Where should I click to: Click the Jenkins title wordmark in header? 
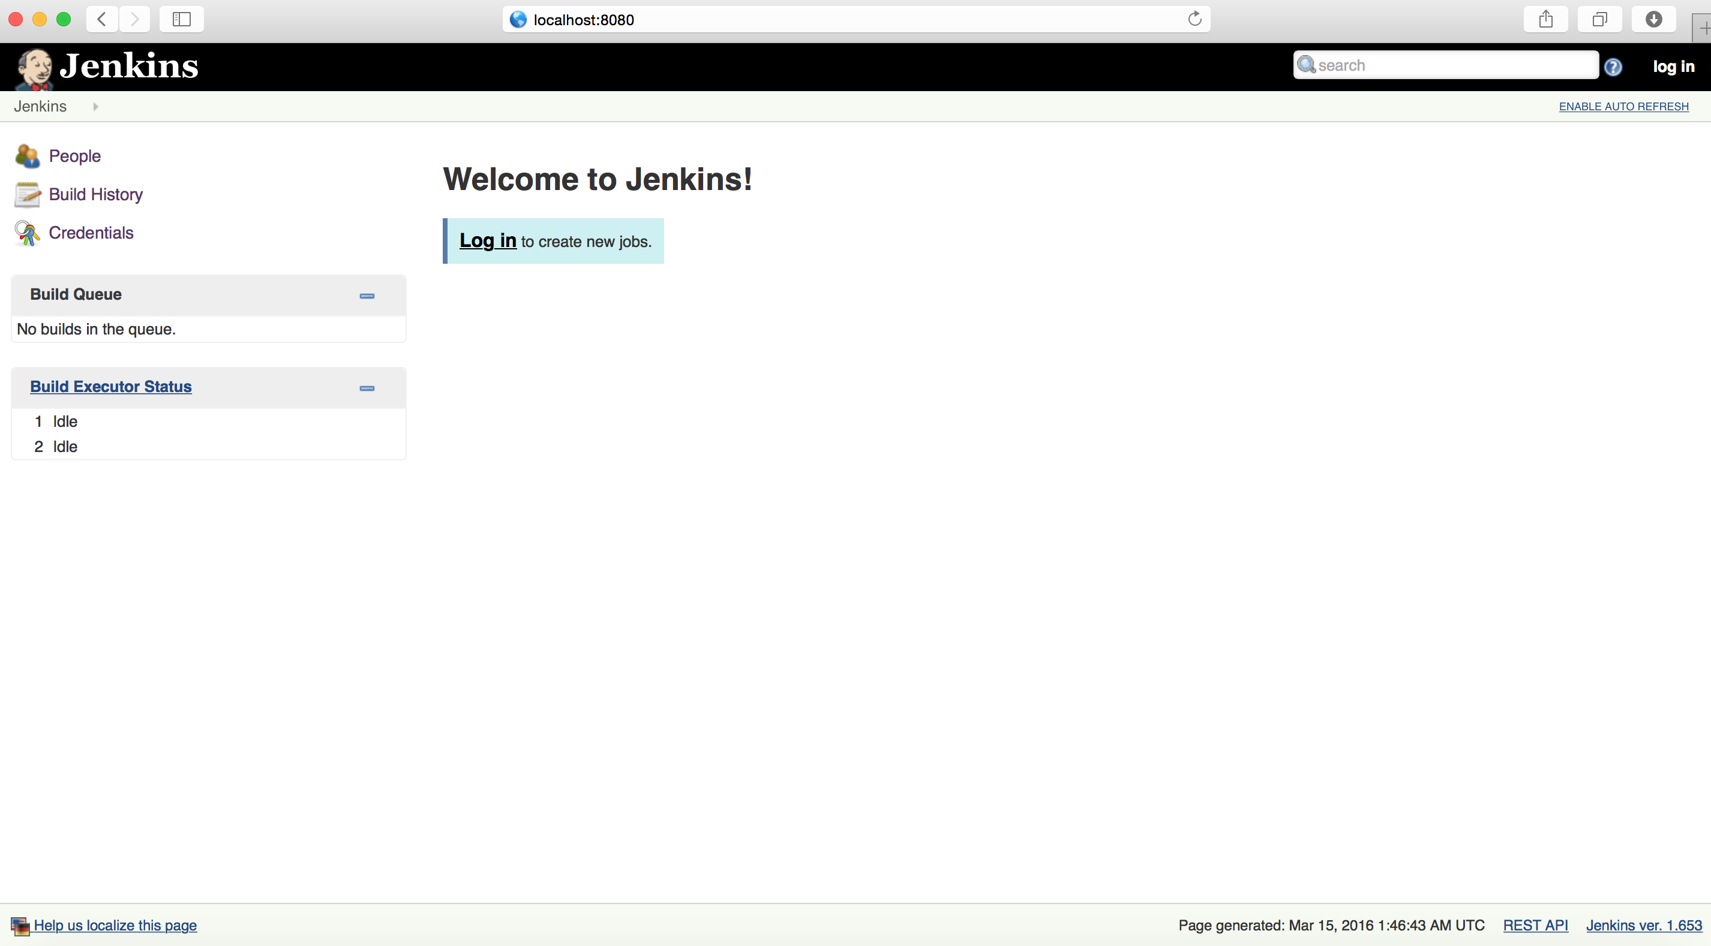coord(129,67)
